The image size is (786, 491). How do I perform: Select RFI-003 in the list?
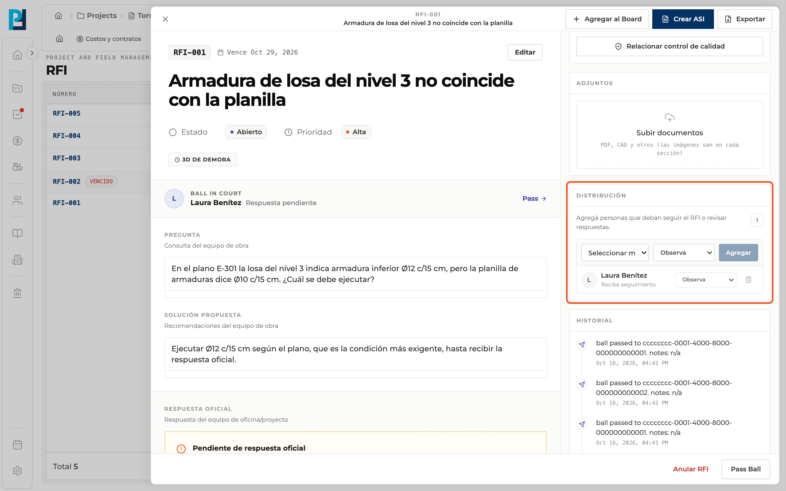tap(67, 158)
